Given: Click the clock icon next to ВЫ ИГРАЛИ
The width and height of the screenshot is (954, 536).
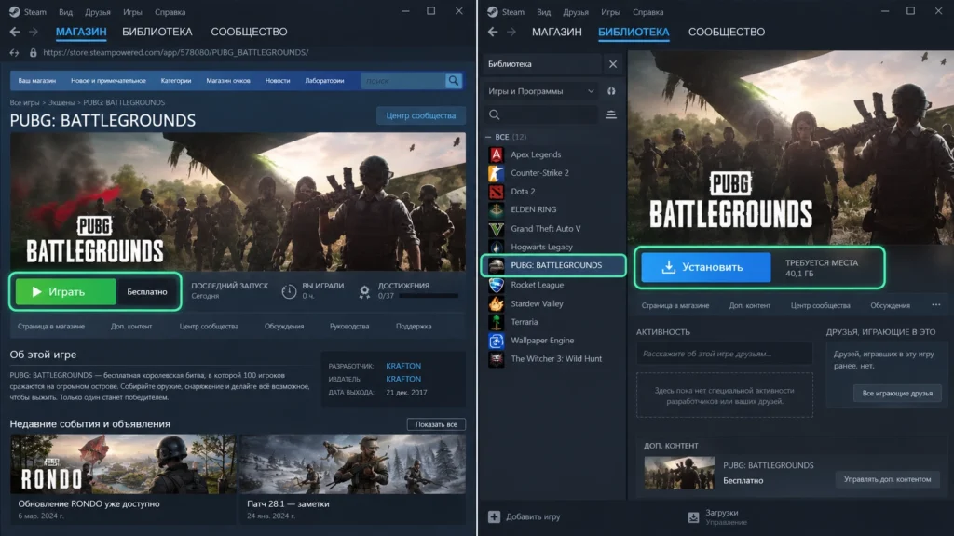Looking at the screenshot, I should coord(289,291).
